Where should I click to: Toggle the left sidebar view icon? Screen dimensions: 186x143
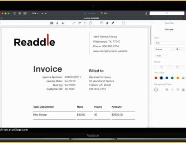click(15, 13)
